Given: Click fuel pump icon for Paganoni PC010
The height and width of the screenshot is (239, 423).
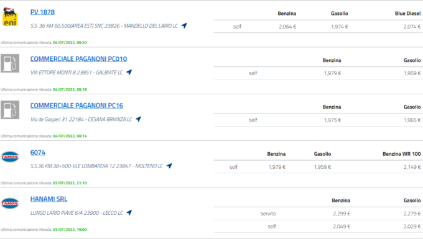Looking at the screenshot, I should (x=10, y=63).
